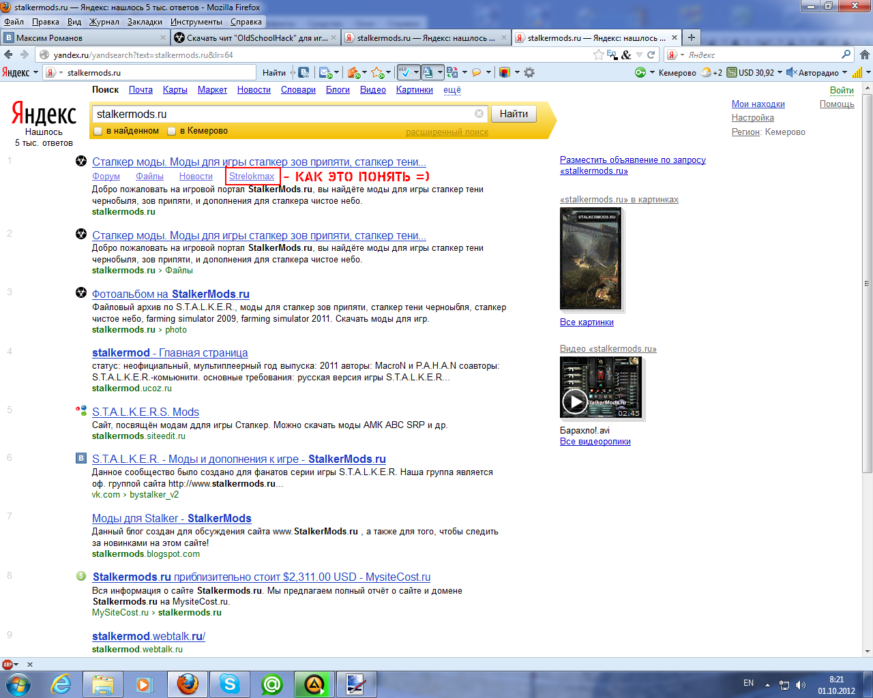Open the 'Мои находки' link

tap(758, 104)
